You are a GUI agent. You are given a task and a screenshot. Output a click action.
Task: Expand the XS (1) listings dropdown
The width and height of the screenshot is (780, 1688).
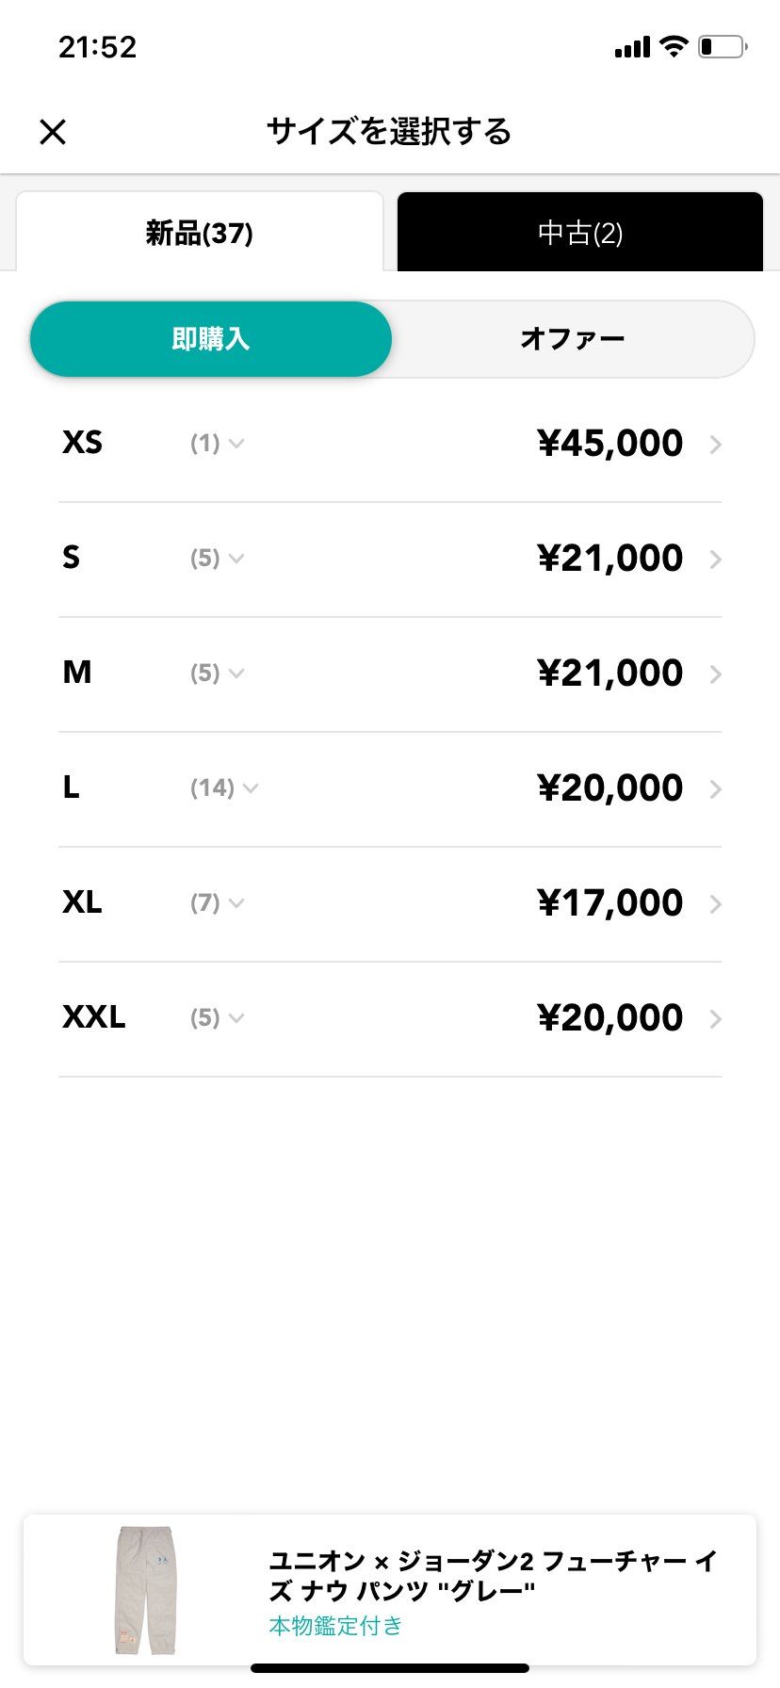(x=218, y=443)
